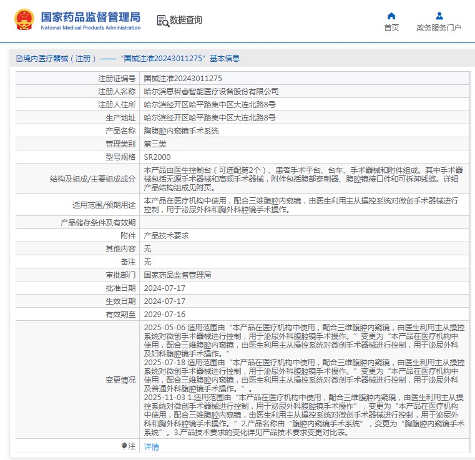Click National Medical Products Administration subtitle

tap(91, 27)
